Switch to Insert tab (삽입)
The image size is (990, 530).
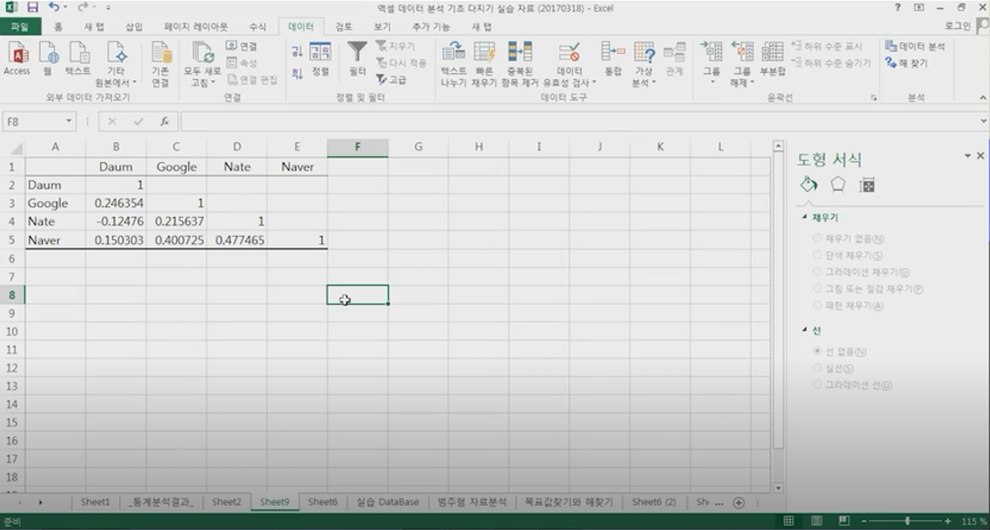(x=134, y=26)
